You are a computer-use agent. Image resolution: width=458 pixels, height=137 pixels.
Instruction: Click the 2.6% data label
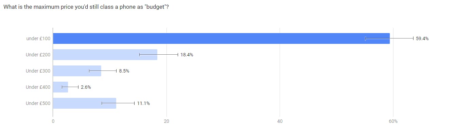[86, 87]
